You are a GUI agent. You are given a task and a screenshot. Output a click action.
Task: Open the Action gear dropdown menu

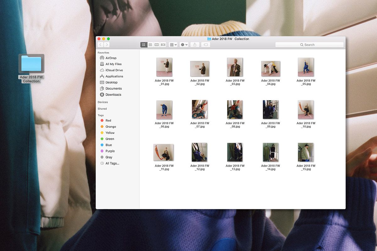pyautogui.click(x=184, y=45)
